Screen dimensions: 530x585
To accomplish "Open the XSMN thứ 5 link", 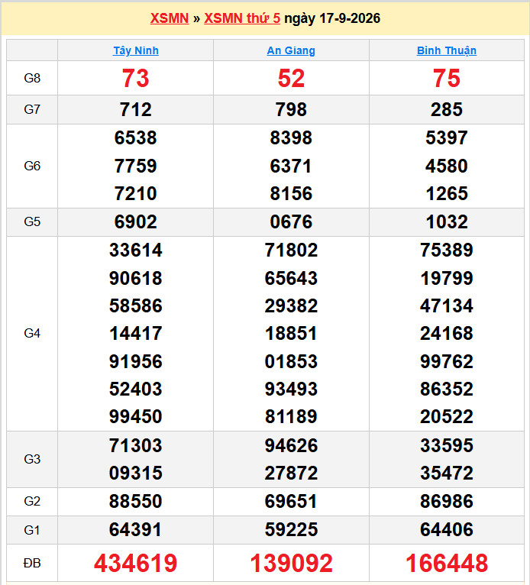I will click(x=242, y=18).
